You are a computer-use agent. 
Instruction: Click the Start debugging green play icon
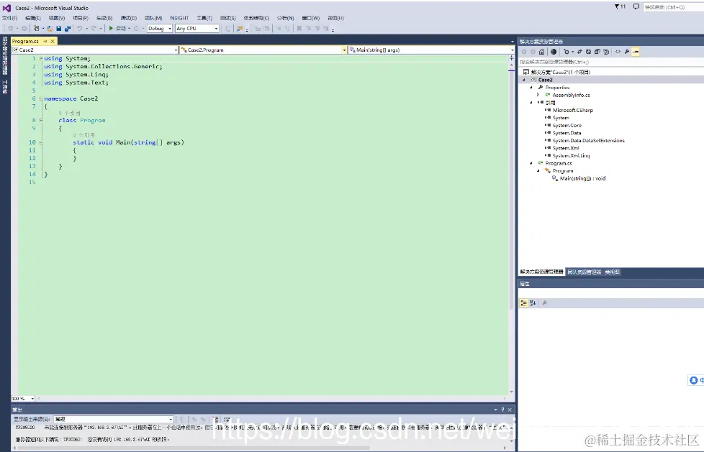111,28
